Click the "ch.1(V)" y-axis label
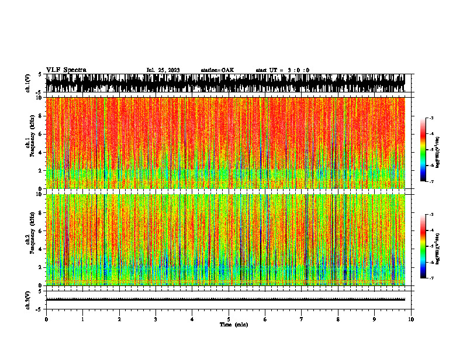This screenshot has width=463, height=358. click(28, 83)
